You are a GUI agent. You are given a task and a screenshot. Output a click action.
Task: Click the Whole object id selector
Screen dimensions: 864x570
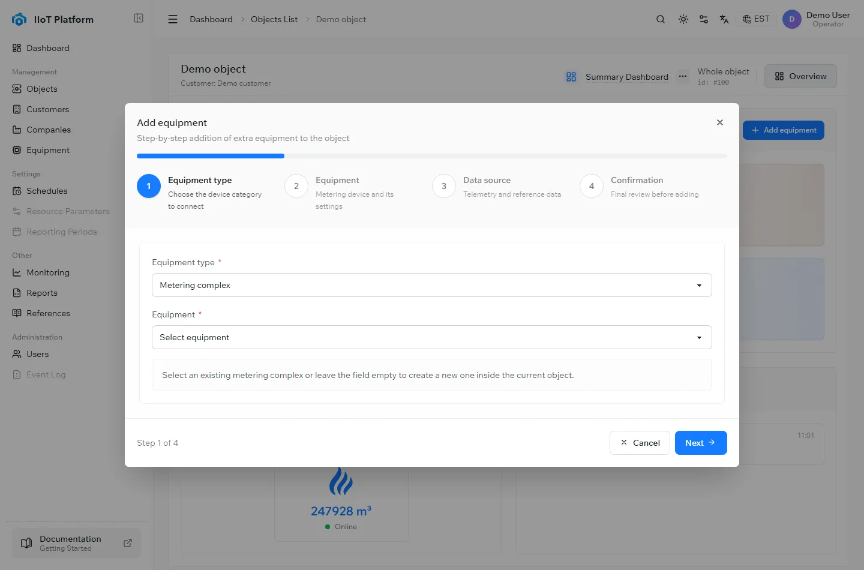pyautogui.click(x=724, y=76)
